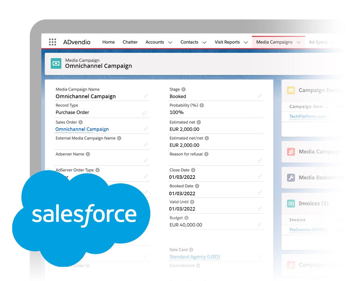Click info icon next to Close Date
Viewport: 349px width, 281px height.
193,170
